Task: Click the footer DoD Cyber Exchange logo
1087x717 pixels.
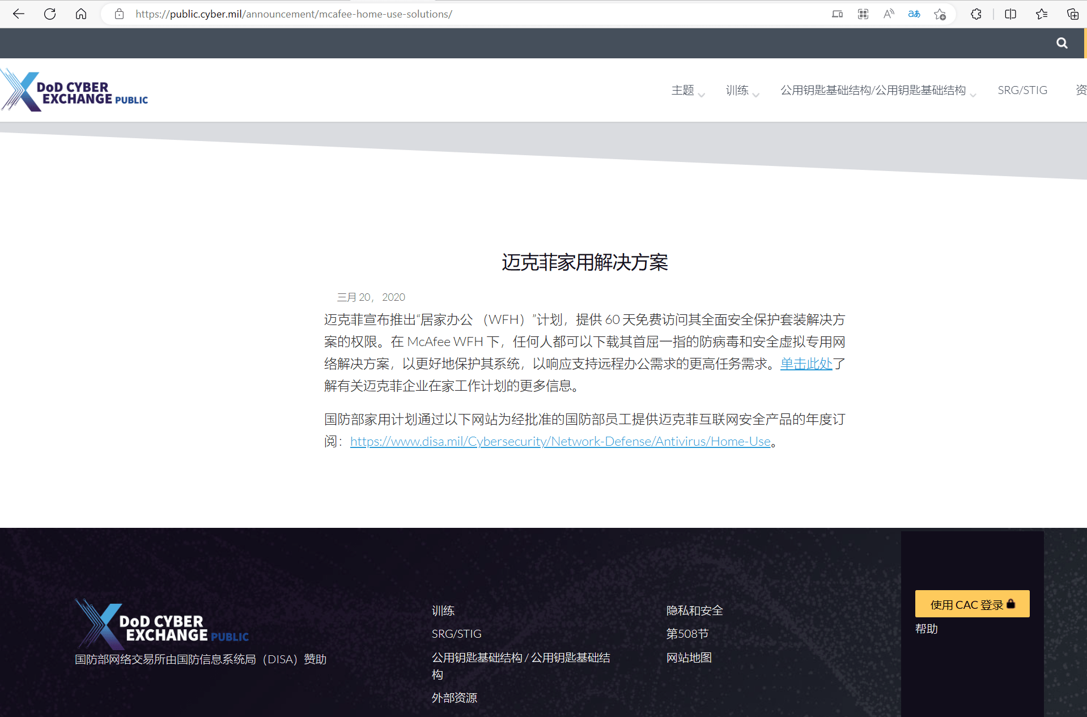Action: (x=162, y=624)
